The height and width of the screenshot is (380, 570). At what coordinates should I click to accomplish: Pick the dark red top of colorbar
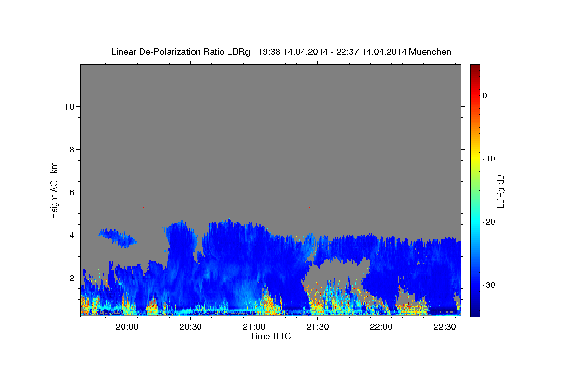point(475,67)
